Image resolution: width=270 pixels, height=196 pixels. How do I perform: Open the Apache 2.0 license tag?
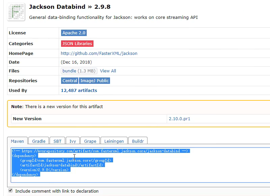coord(74,33)
